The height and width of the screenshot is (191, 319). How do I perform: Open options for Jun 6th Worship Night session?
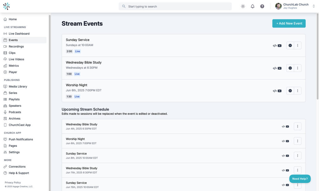click(x=298, y=141)
